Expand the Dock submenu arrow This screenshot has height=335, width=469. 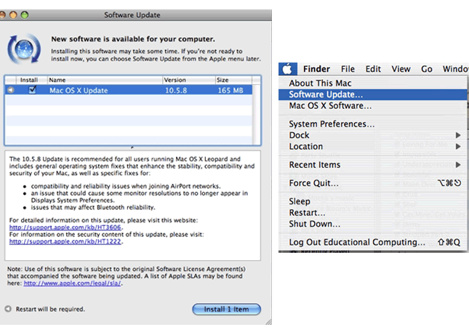click(458, 135)
